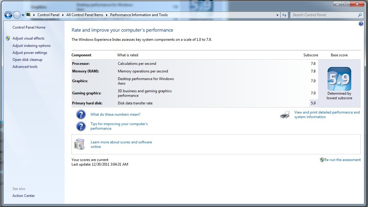This screenshot has height=207, width=368.
Task: Click the printer icon
Action: pos(285,115)
